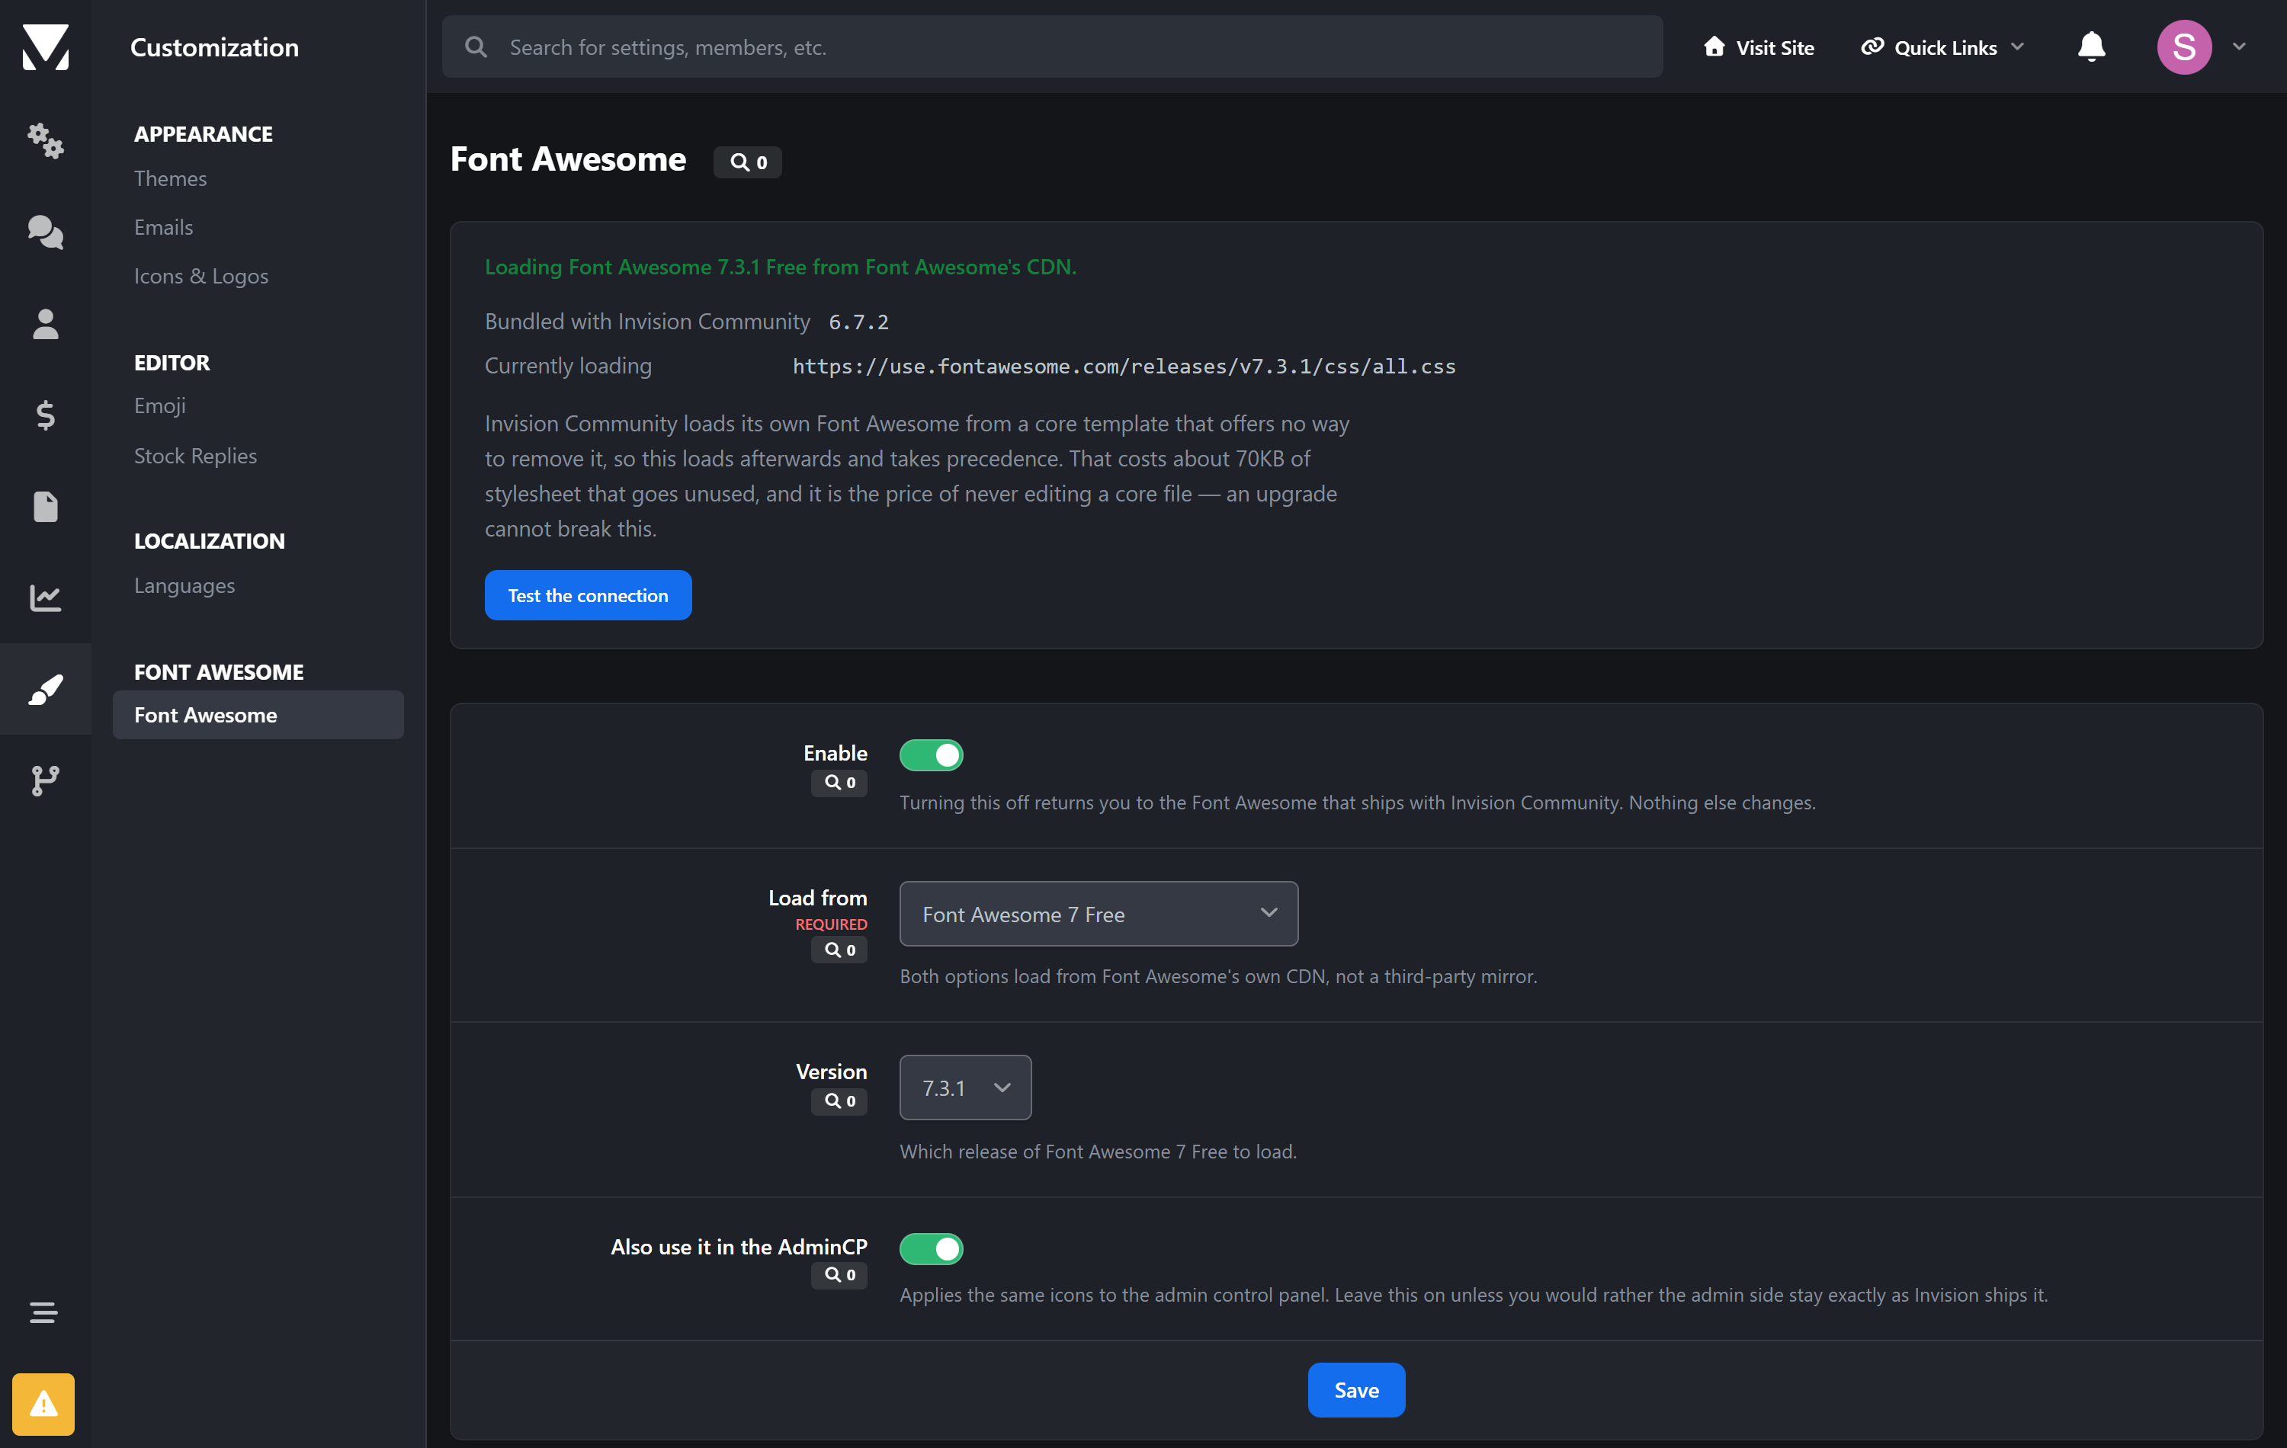2287x1448 pixels.
Task: Expand the Quick Links menu
Action: tap(1942, 46)
